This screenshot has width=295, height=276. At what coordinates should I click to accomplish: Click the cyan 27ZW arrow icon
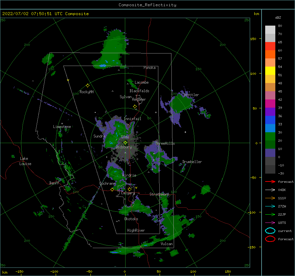pos(270,206)
